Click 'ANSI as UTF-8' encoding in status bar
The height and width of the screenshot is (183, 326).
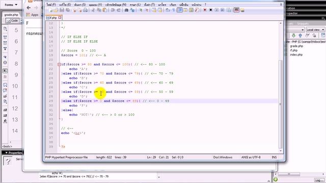tap(251, 157)
